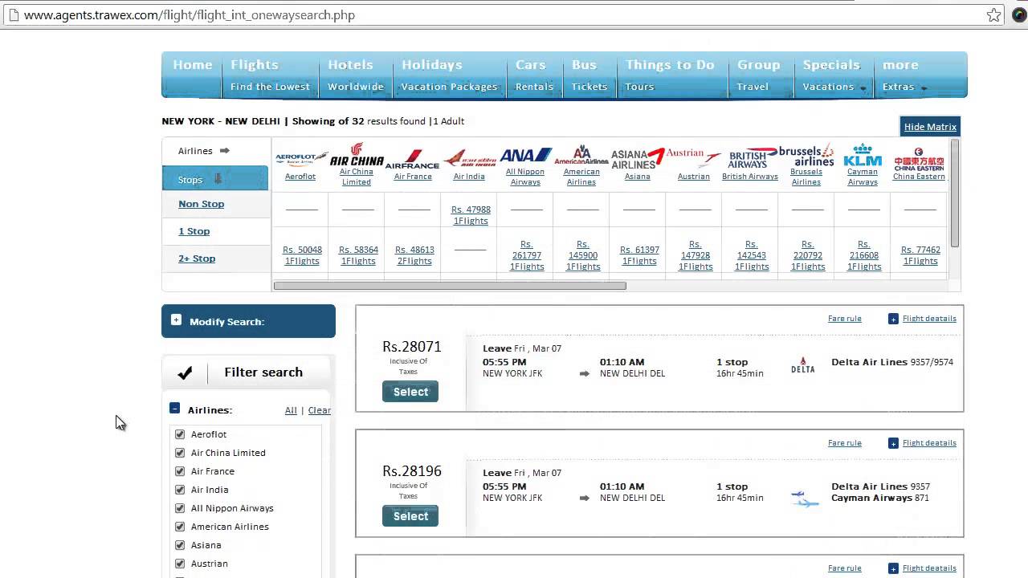
Task: Uncheck the Air France filter
Action: tap(180, 471)
